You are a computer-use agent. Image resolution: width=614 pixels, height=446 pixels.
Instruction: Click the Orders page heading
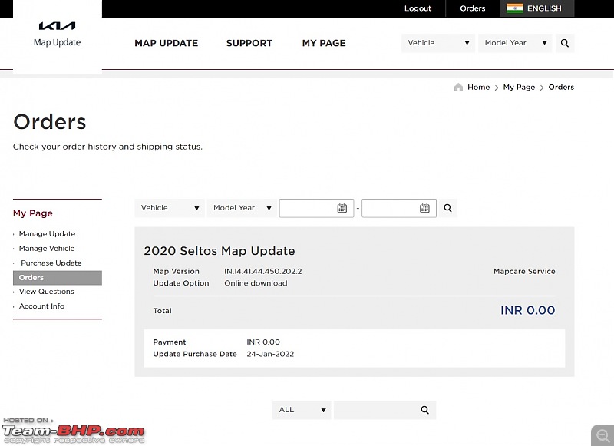(49, 122)
